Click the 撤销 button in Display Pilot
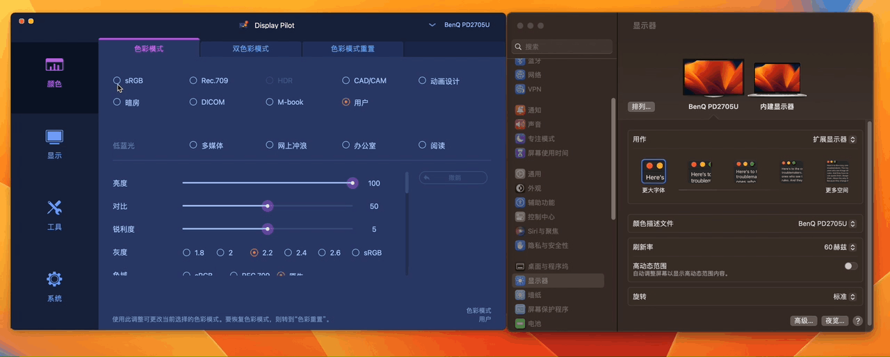 point(453,178)
